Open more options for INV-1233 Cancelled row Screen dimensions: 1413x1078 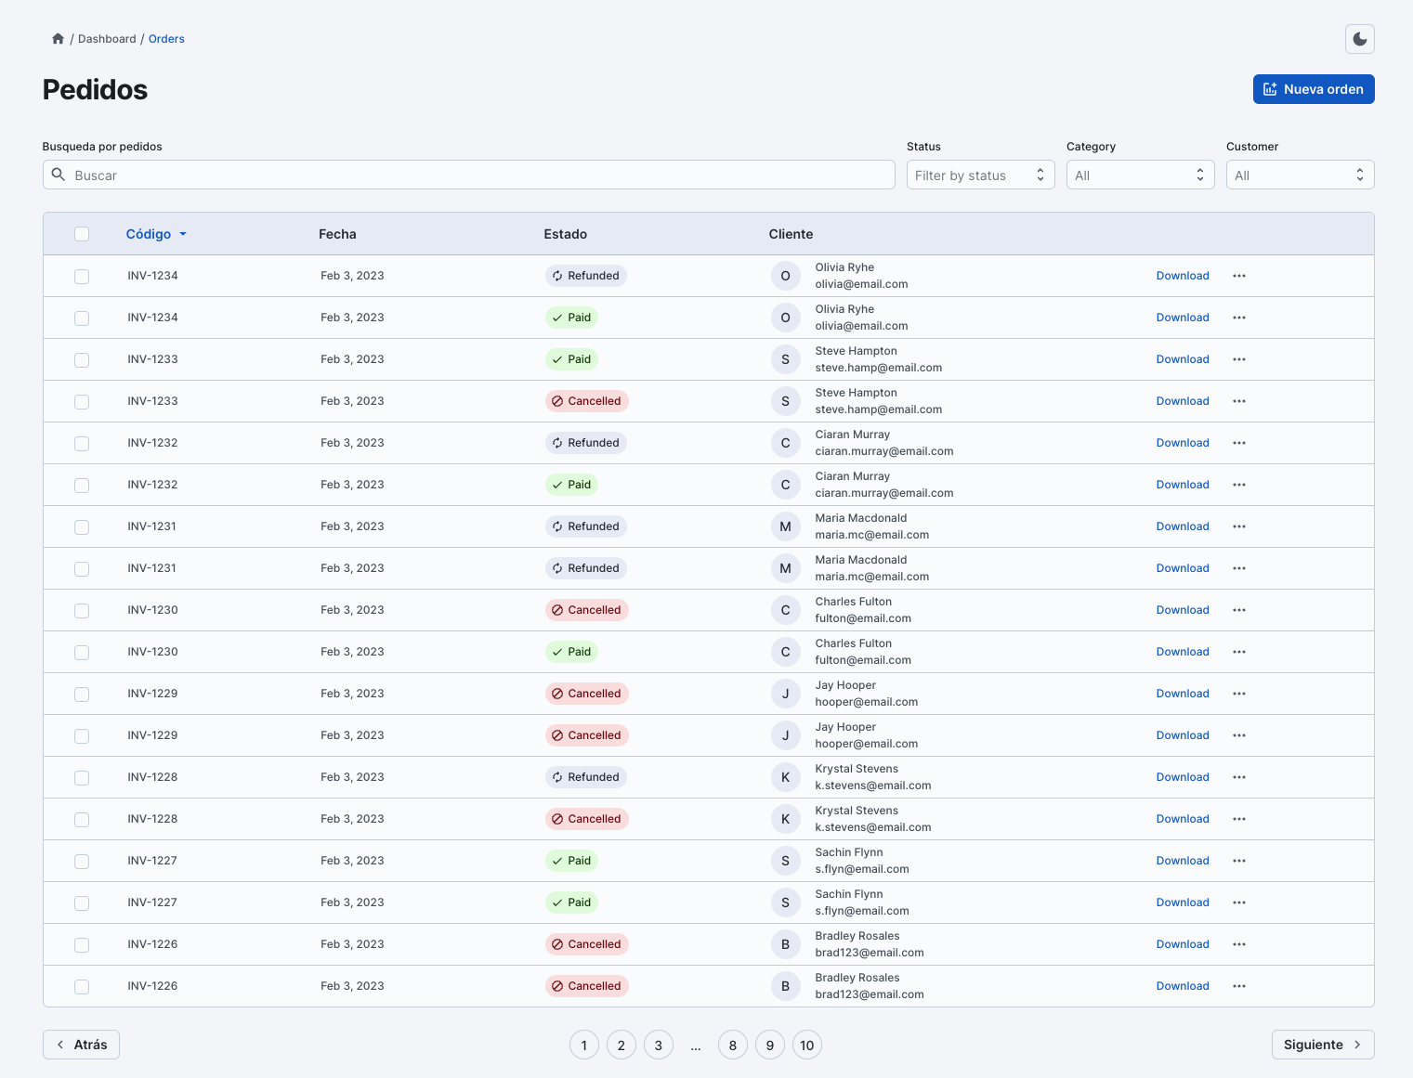pyautogui.click(x=1239, y=401)
